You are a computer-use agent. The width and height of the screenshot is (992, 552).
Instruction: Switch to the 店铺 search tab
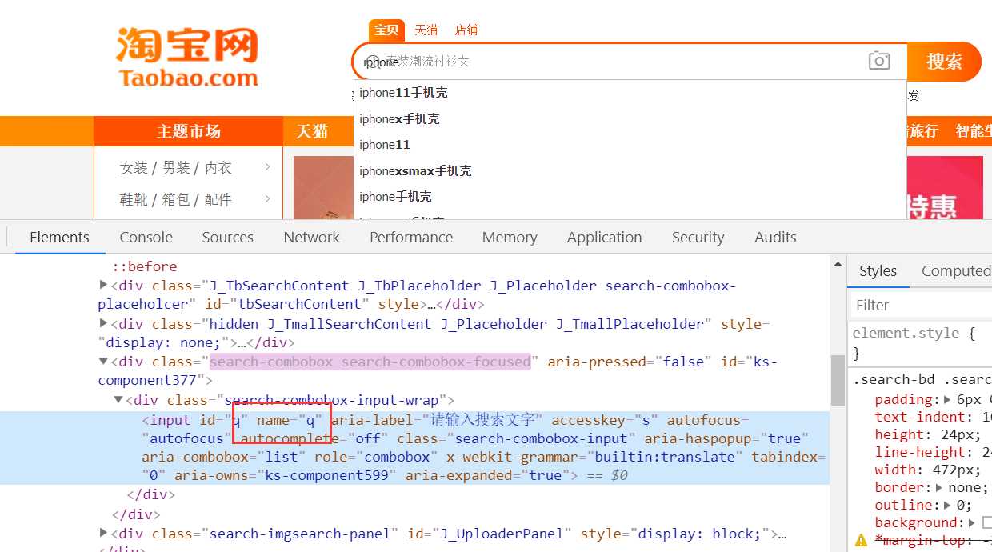tap(466, 30)
